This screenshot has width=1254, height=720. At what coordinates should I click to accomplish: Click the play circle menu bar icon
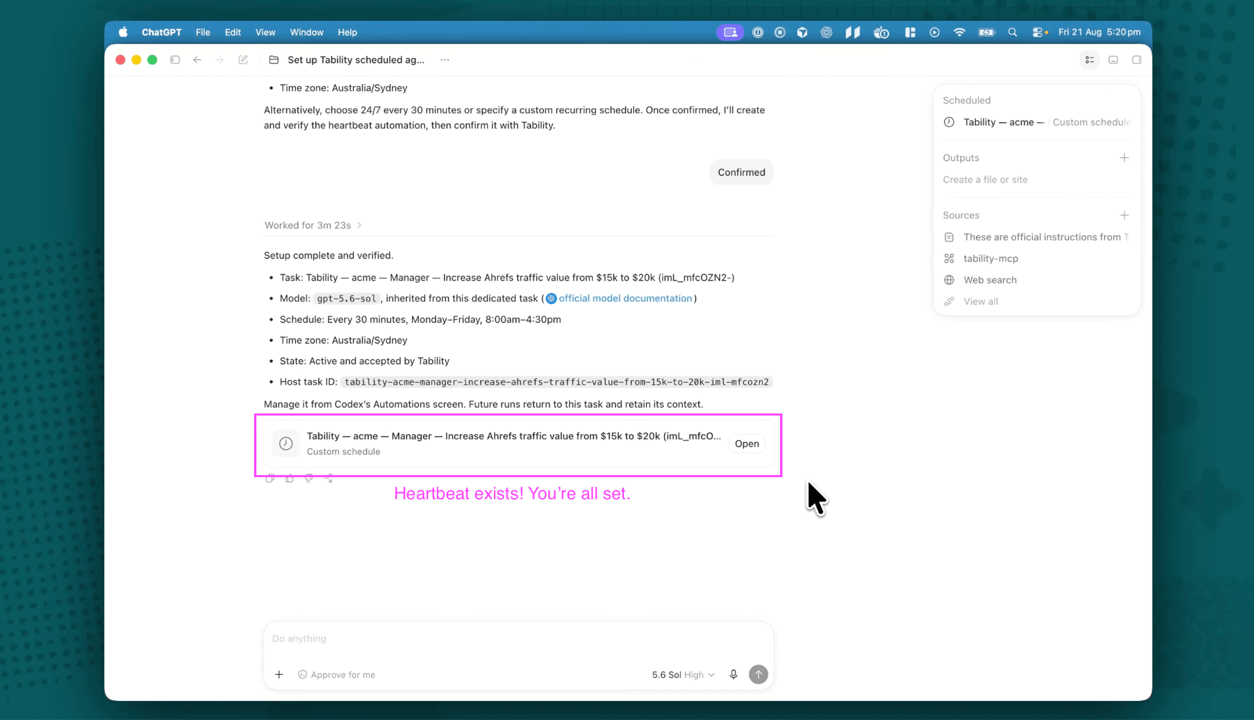[x=934, y=32]
